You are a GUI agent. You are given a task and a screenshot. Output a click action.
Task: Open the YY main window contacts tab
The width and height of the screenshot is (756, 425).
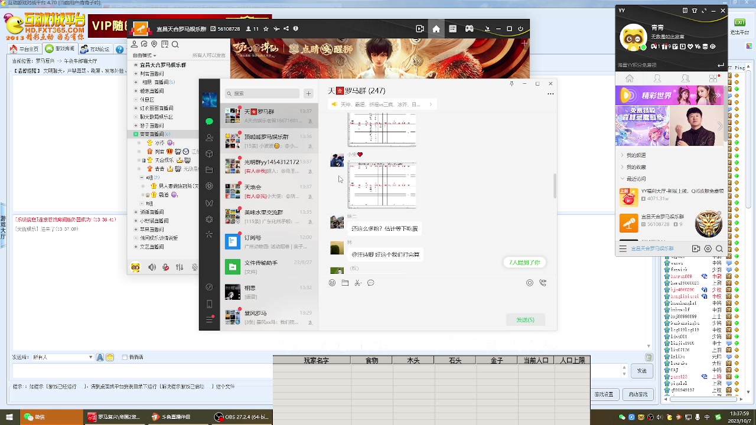[657, 79]
